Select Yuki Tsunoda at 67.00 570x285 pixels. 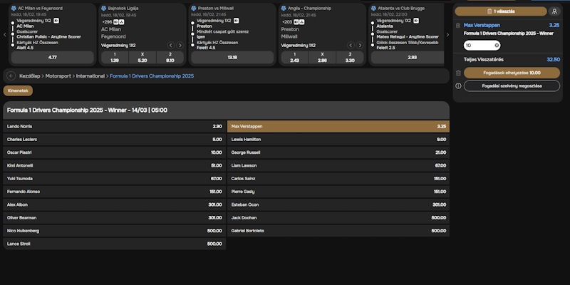[x=115, y=179]
